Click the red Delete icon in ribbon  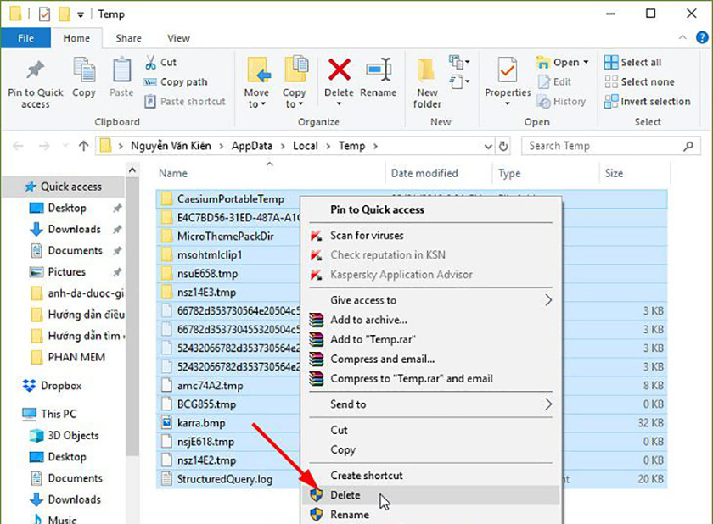(x=340, y=71)
